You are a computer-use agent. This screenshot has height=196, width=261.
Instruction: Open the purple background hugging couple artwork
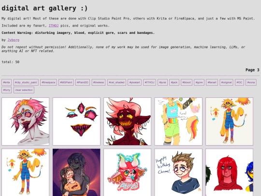tap(76, 172)
